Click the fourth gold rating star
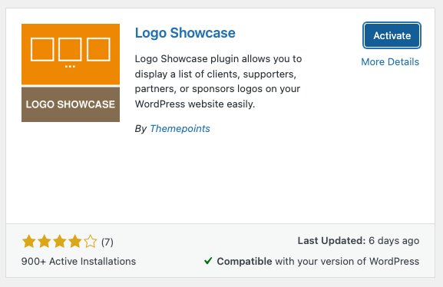Screen dimensions: 443x287 click(75, 242)
